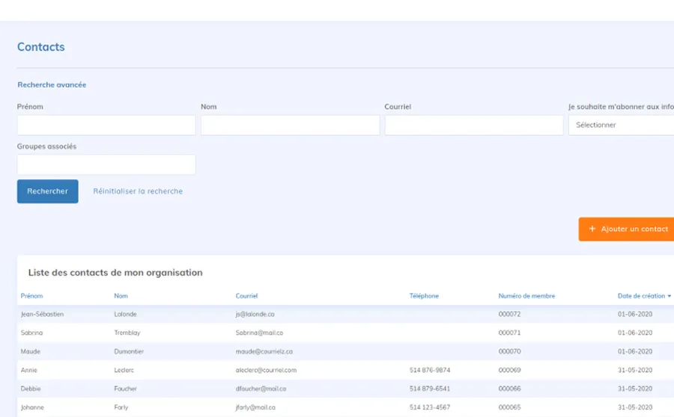Click Réinitialiser la recherche link
This screenshot has width=674, height=417.
(138, 191)
